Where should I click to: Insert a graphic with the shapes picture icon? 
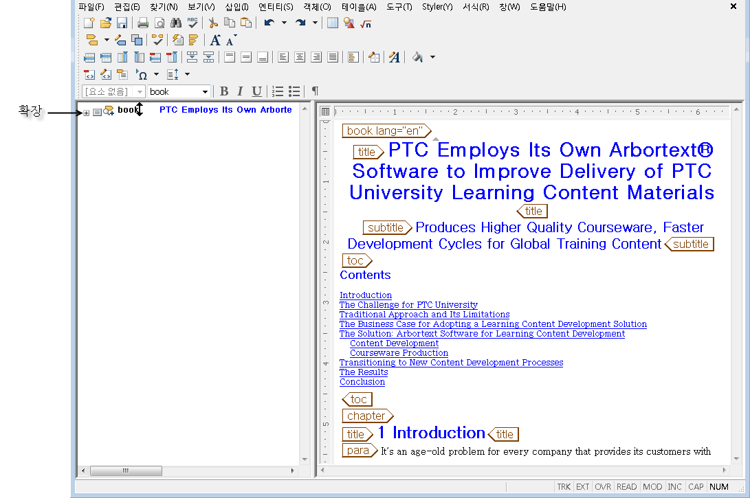pos(349,23)
